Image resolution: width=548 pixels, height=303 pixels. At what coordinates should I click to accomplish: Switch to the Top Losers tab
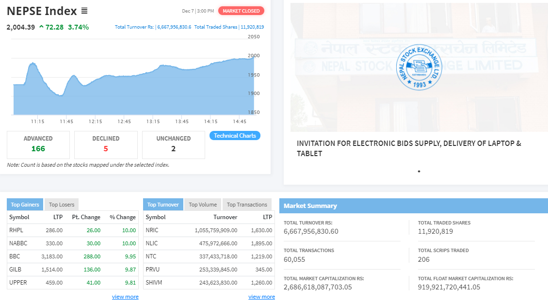[x=62, y=205]
